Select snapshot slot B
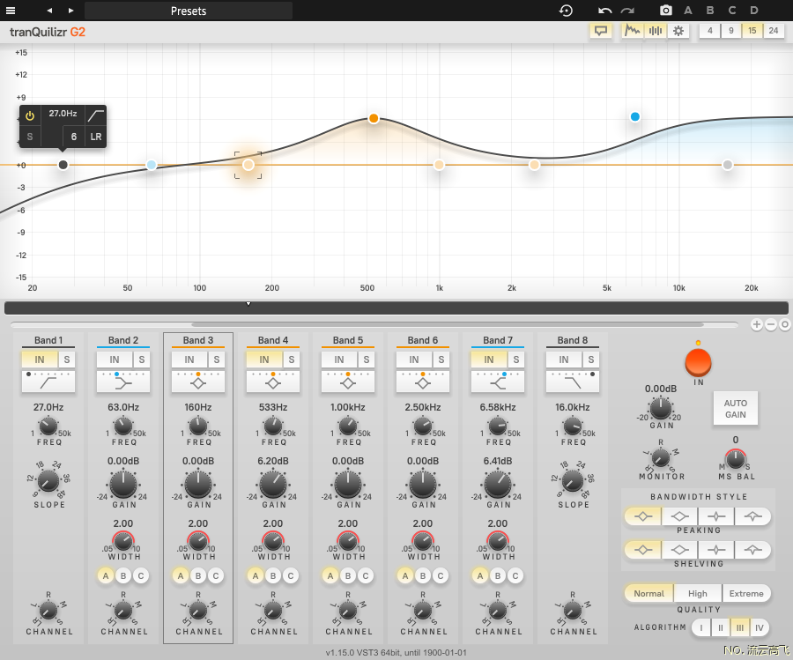 [x=710, y=10]
